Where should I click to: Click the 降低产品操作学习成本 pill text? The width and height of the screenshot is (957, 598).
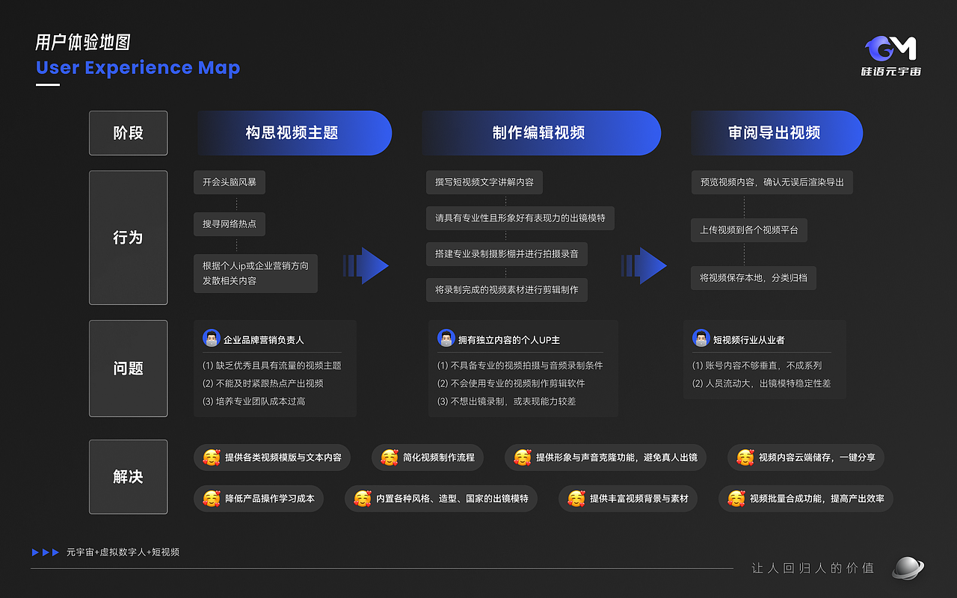coord(270,499)
